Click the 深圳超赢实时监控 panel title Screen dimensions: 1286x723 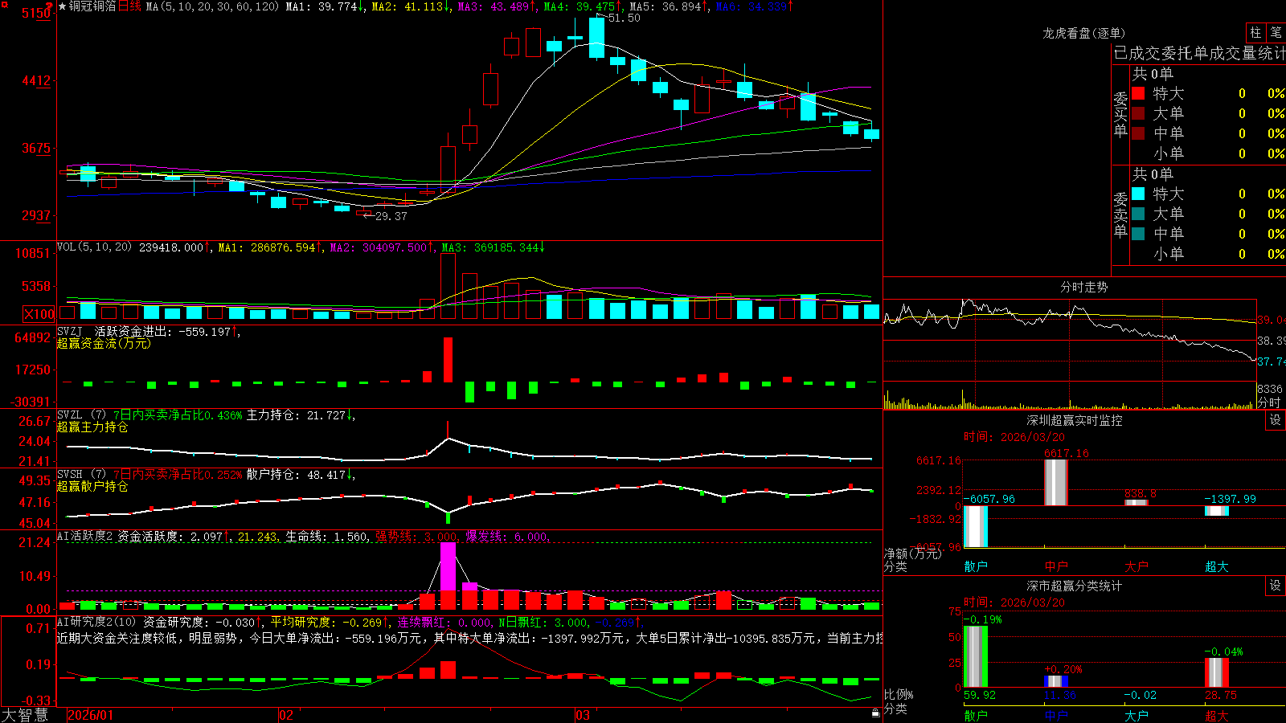[1075, 420]
